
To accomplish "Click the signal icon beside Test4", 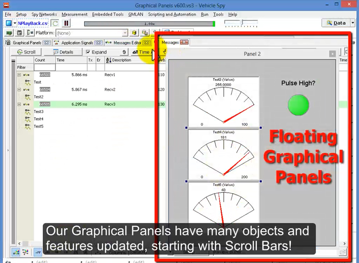I will (28, 119).
